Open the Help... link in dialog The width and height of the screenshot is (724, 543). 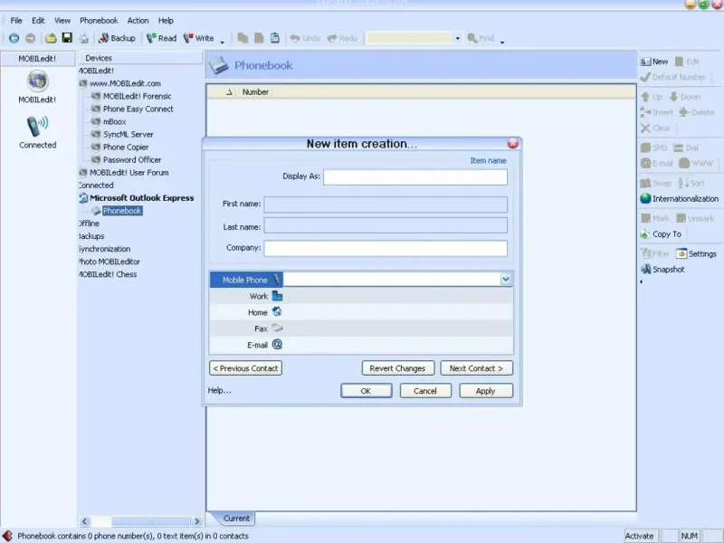pos(219,391)
